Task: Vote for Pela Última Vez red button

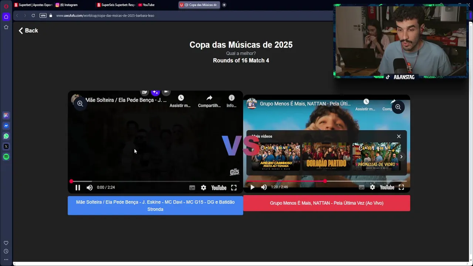Action: click(327, 203)
